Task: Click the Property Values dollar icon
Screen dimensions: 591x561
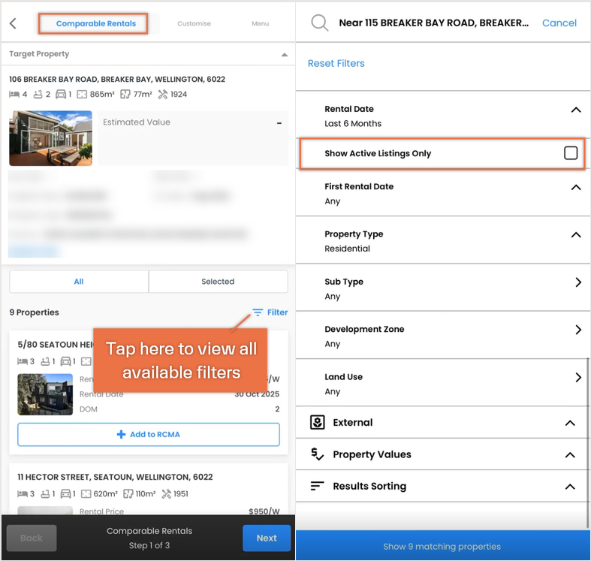Action: [318, 454]
